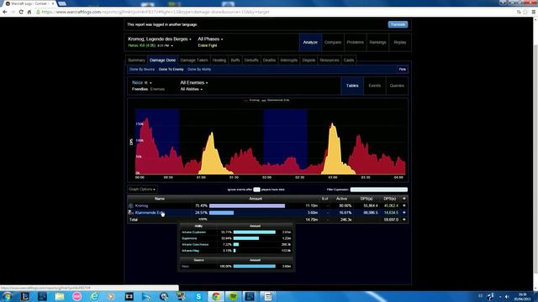538x302 pixels.
Task: Sort the table by the Name column
Action: tap(160, 199)
